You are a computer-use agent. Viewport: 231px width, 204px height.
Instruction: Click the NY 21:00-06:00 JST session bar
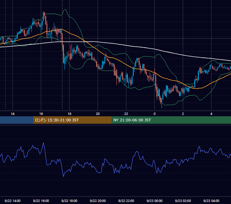[x=171, y=120]
